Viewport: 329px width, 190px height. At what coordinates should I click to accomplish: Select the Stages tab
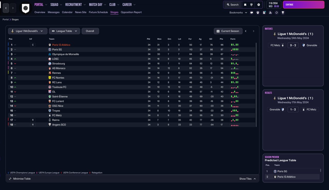point(114,12)
